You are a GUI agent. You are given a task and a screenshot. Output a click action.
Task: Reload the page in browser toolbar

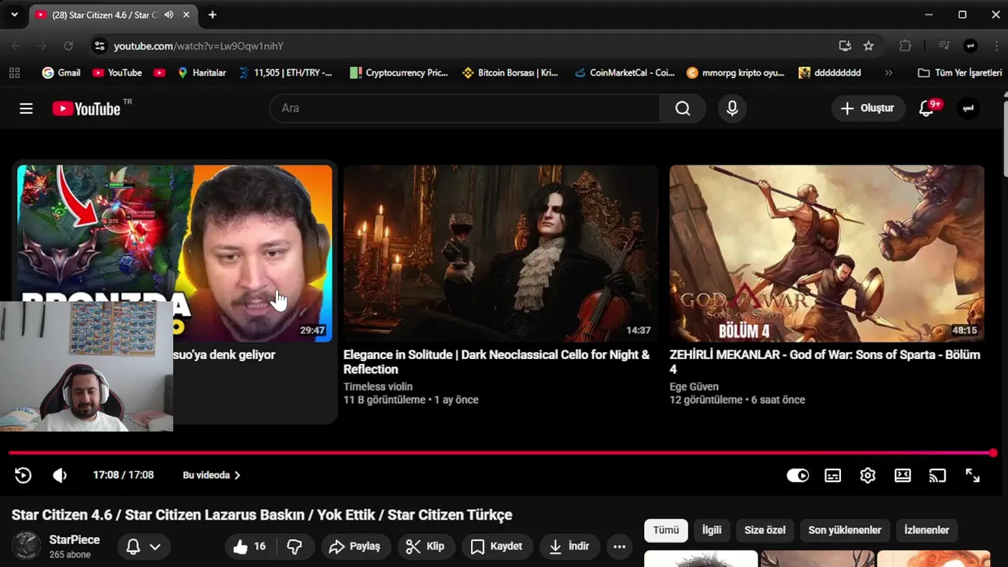point(69,46)
